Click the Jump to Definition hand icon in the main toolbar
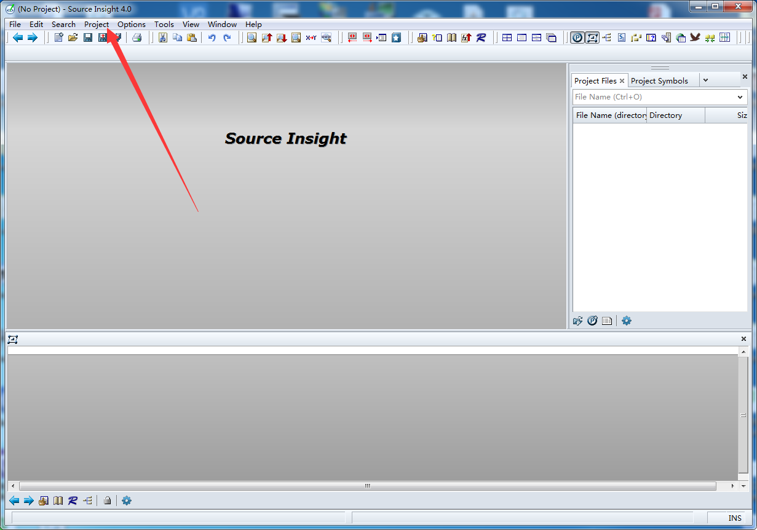Screen dimensions: 757x530 click(422, 37)
